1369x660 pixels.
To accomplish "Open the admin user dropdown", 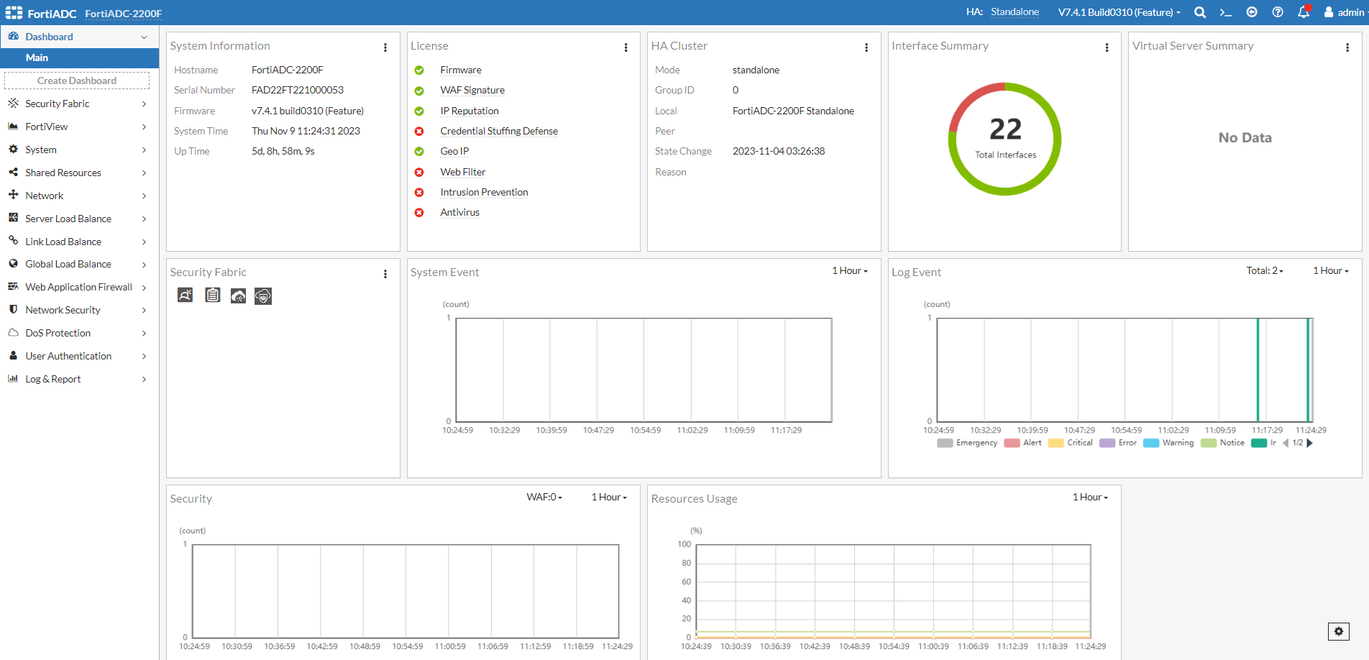I will coord(1344,12).
